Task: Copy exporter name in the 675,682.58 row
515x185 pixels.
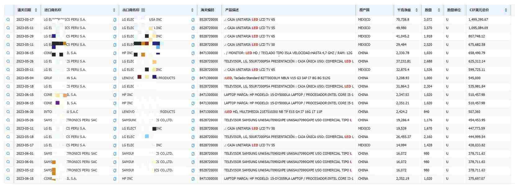Action: pyautogui.click(x=193, y=45)
